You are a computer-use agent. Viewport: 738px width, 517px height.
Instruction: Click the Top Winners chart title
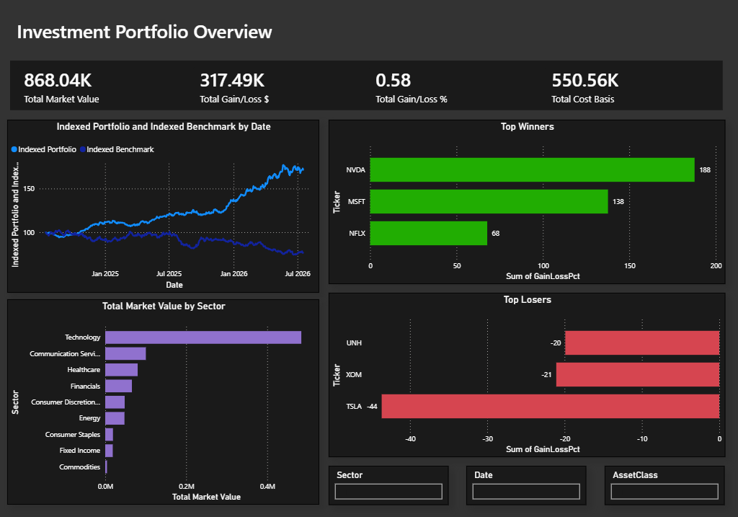pos(527,127)
